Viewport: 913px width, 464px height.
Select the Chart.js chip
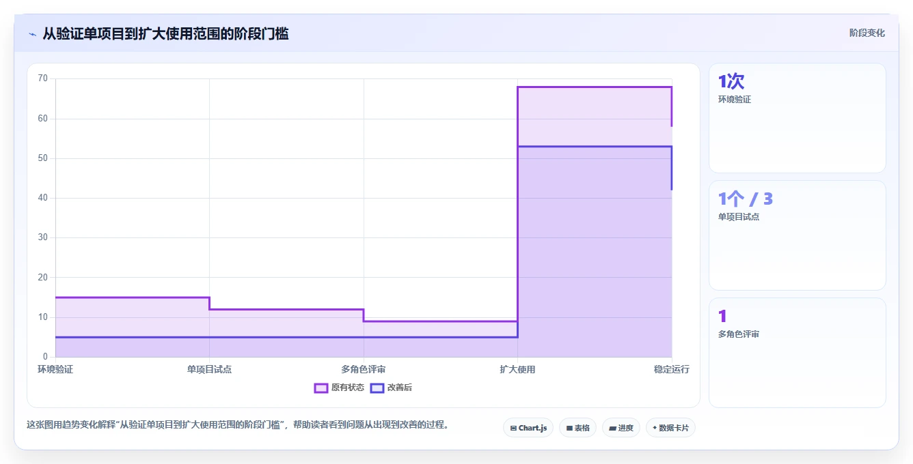(528, 428)
